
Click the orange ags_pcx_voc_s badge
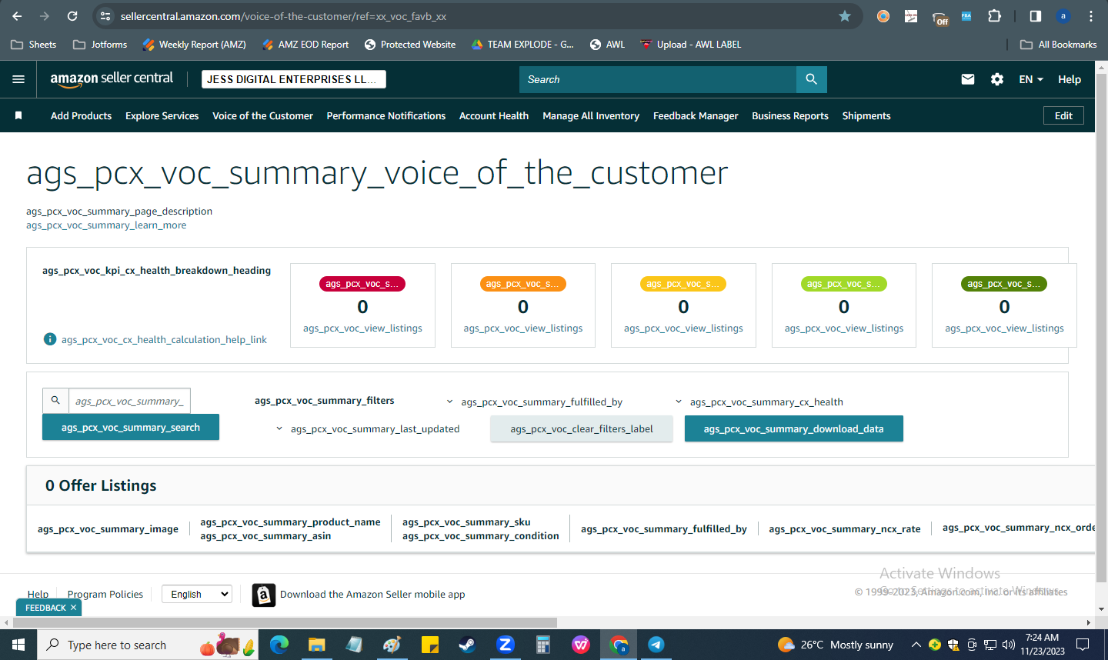click(x=523, y=284)
